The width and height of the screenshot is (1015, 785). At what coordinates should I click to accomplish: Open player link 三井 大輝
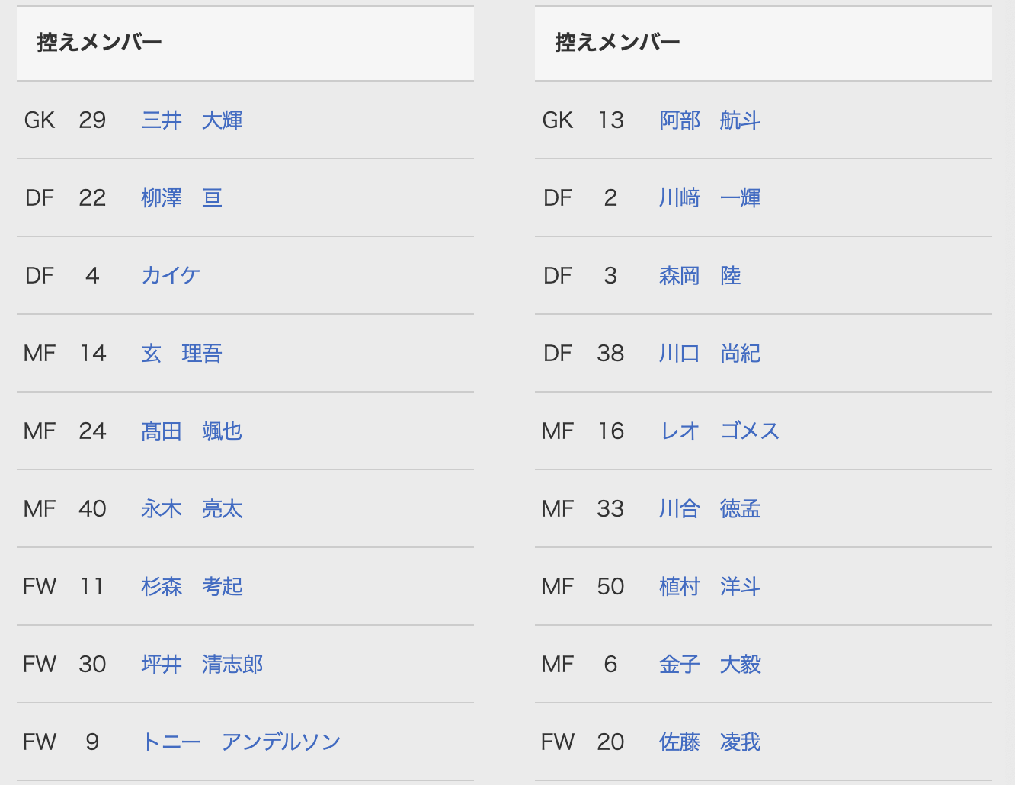point(192,120)
